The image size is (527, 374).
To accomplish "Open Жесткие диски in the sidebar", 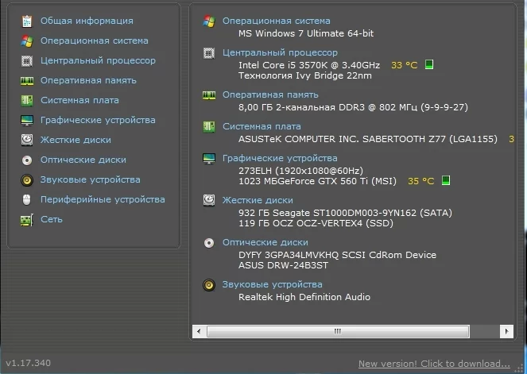I will point(76,140).
